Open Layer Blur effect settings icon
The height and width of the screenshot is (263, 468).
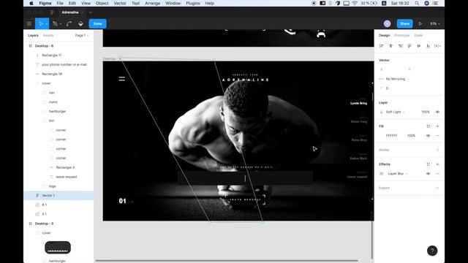tap(382, 174)
